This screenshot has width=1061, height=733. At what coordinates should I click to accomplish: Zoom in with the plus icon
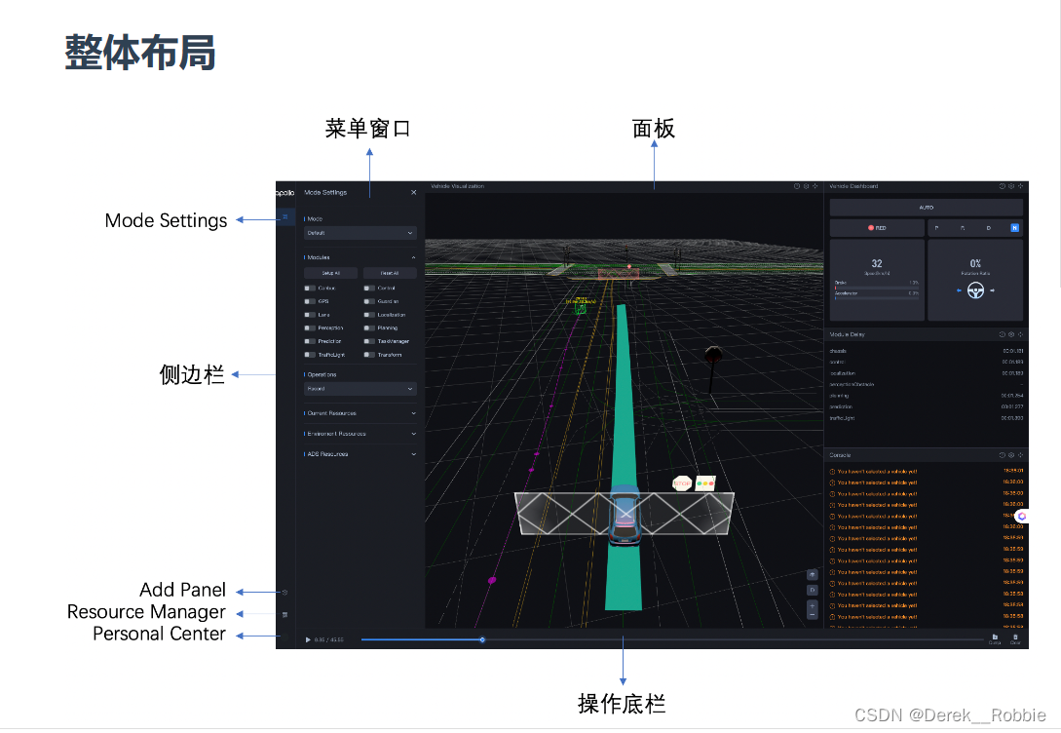pyautogui.click(x=812, y=605)
